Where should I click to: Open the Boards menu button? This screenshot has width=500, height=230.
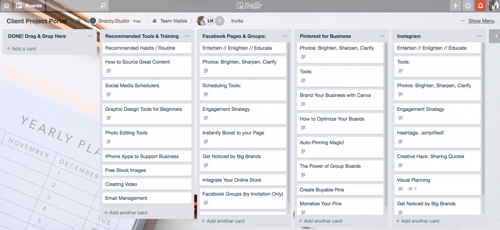pyautogui.click(x=29, y=5)
